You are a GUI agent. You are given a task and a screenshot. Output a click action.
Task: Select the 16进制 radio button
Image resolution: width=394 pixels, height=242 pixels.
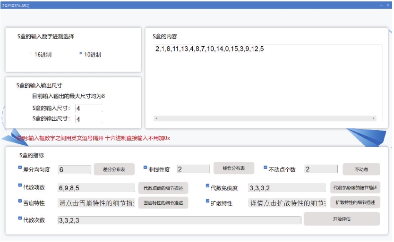pyautogui.click(x=32, y=54)
